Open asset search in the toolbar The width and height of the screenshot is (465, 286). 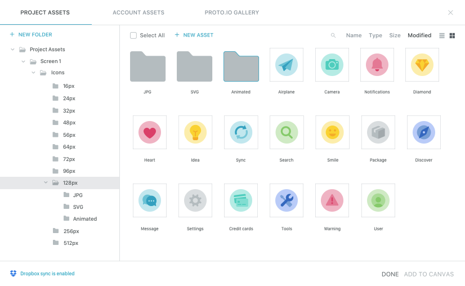(333, 35)
